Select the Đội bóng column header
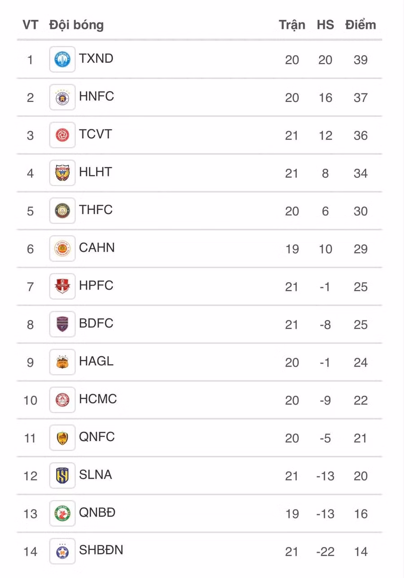404x578 pixels. [x=76, y=25]
